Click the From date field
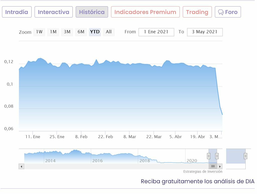The image size is (257, 194). (156, 32)
